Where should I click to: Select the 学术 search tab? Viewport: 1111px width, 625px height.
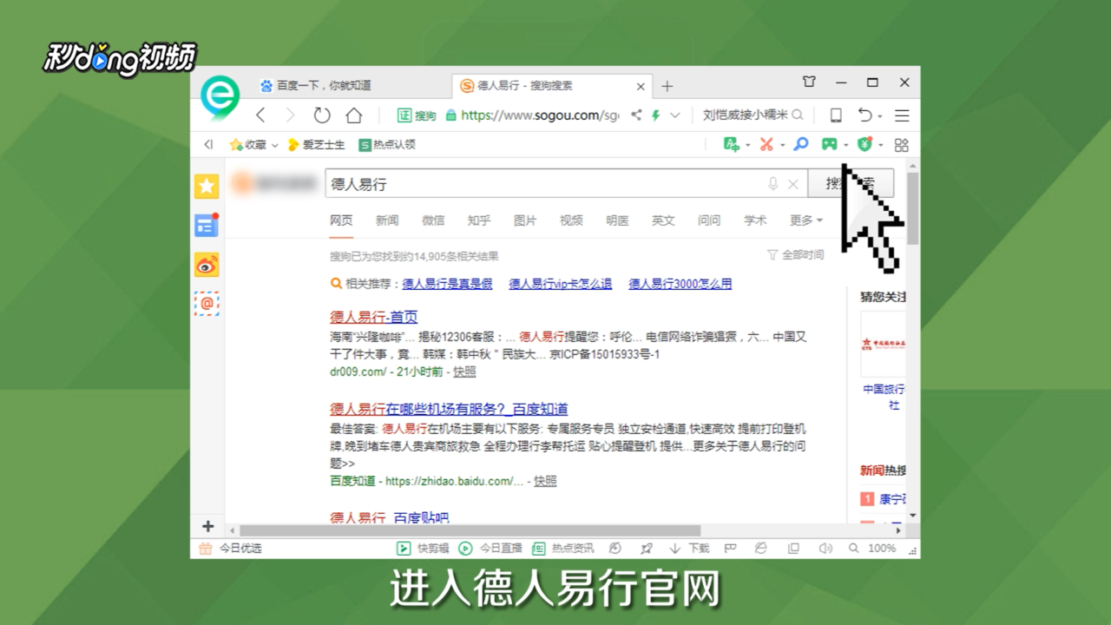pos(755,220)
